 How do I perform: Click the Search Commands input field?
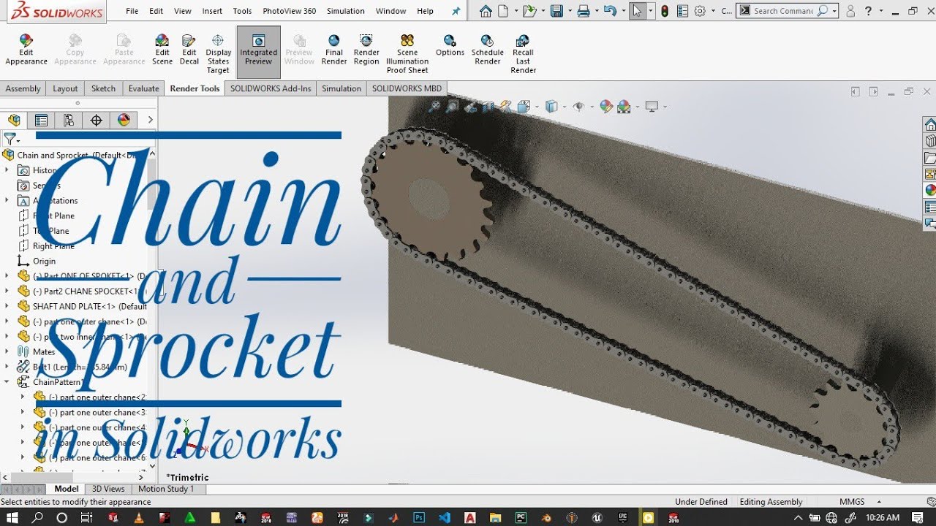(784, 11)
